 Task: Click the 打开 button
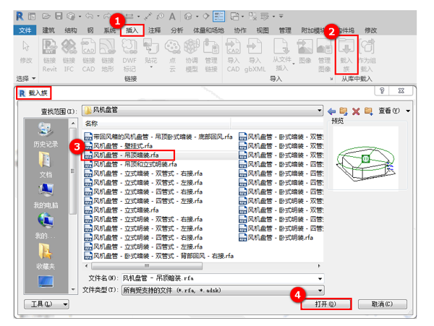(x=325, y=304)
